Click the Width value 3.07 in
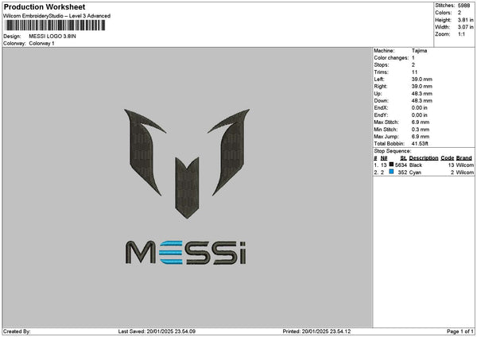The width and height of the screenshot is (477, 337). [465, 27]
